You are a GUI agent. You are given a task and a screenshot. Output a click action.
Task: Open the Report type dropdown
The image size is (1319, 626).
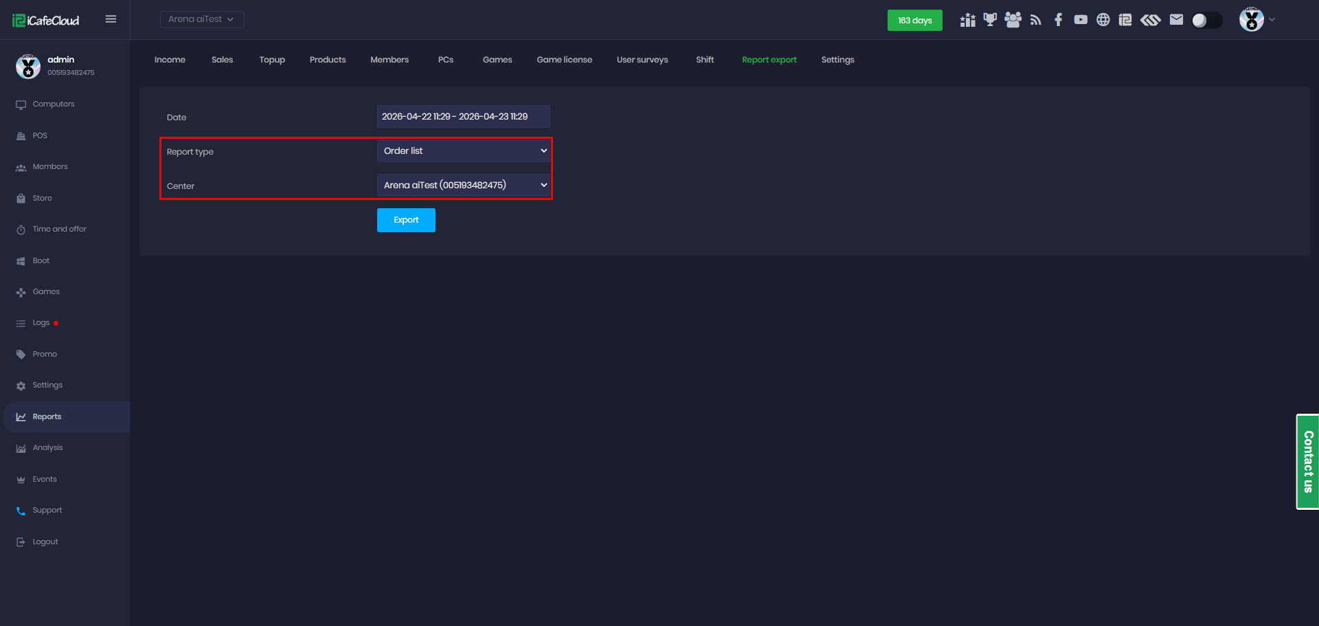click(x=464, y=151)
